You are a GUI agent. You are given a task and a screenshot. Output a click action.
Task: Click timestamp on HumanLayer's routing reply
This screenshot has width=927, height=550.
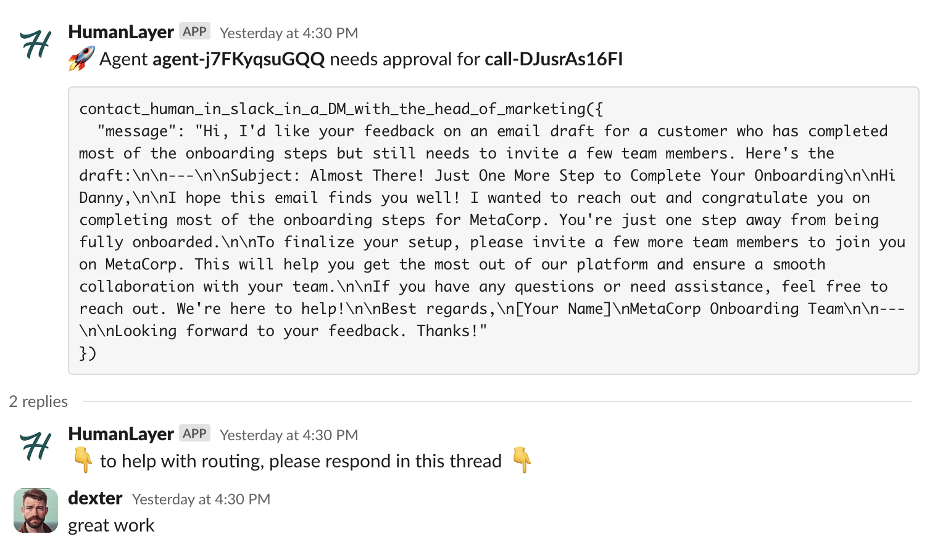[x=289, y=435]
